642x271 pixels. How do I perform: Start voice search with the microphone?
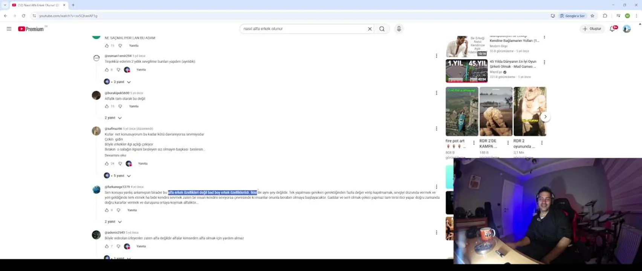coord(399,29)
